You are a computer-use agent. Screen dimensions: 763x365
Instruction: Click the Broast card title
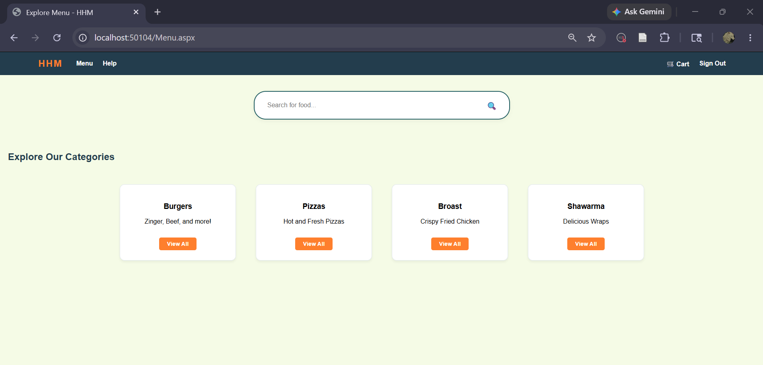click(450, 206)
